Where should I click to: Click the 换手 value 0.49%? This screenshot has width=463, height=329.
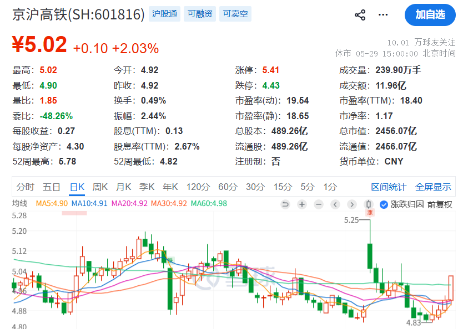[x=153, y=100]
